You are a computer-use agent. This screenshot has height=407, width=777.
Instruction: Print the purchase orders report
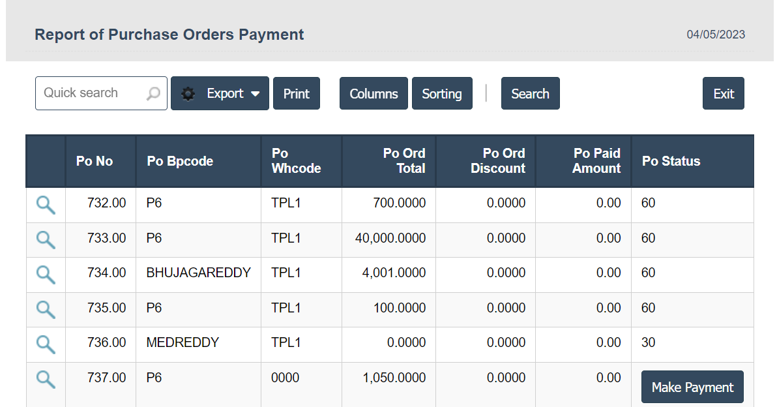pos(297,94)
